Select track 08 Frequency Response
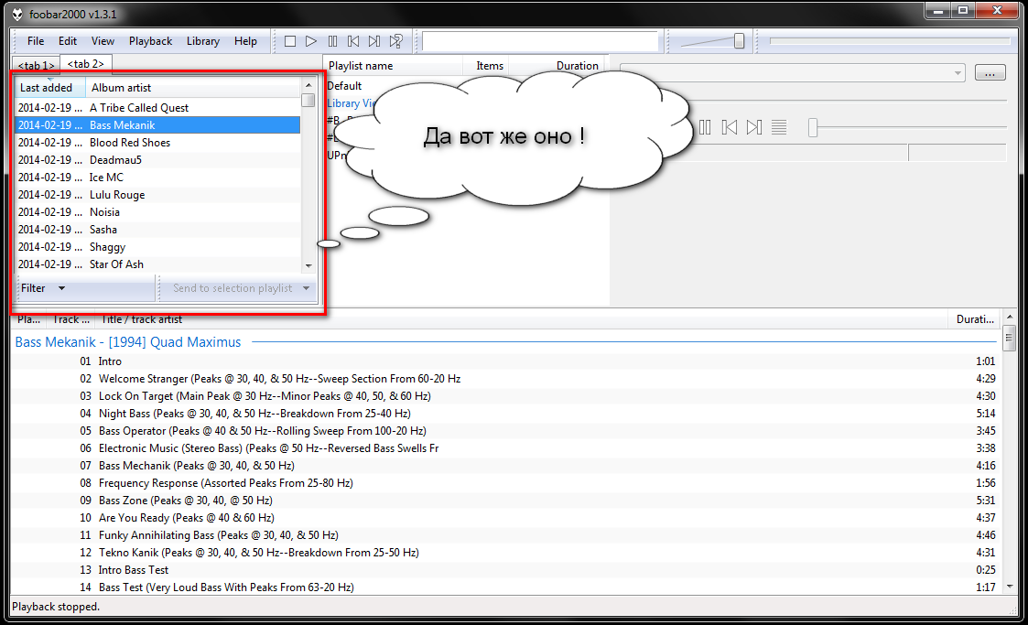The image size is (1028, 625). 504,483
